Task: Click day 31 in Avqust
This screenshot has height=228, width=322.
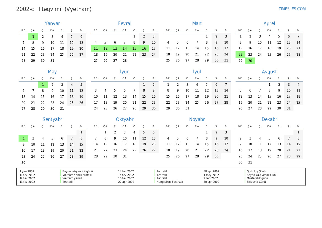Action: coord(288,108)
